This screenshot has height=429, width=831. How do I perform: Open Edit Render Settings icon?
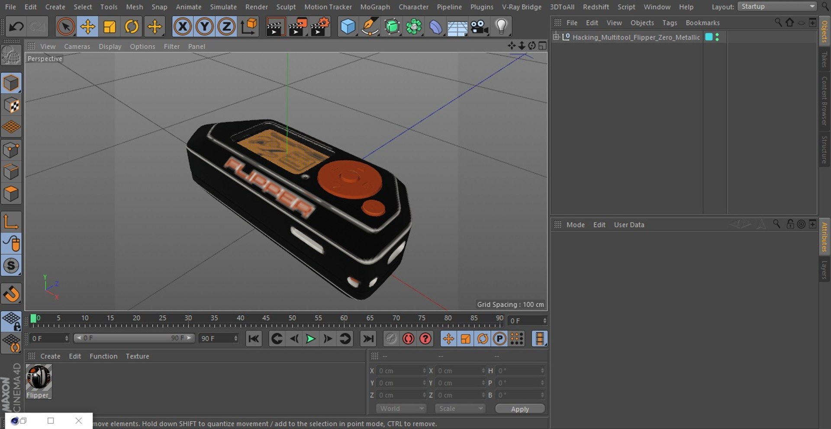[320, 27]
